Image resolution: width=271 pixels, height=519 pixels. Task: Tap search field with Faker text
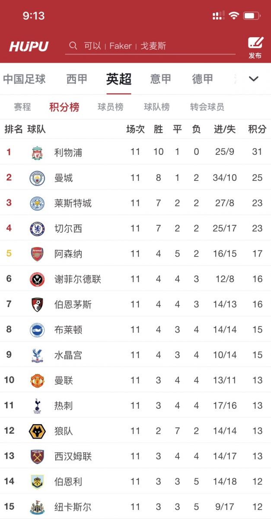click(x=150, y=46)
